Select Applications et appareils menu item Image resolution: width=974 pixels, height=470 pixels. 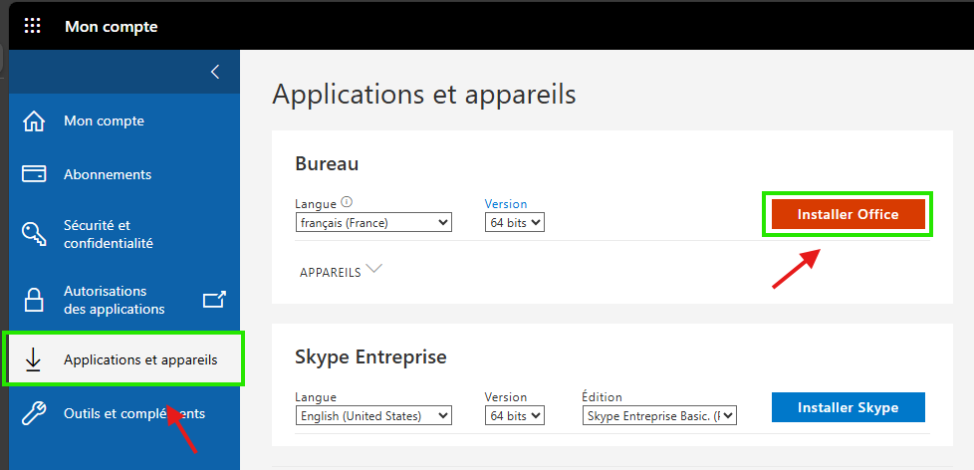pos(124,359)
